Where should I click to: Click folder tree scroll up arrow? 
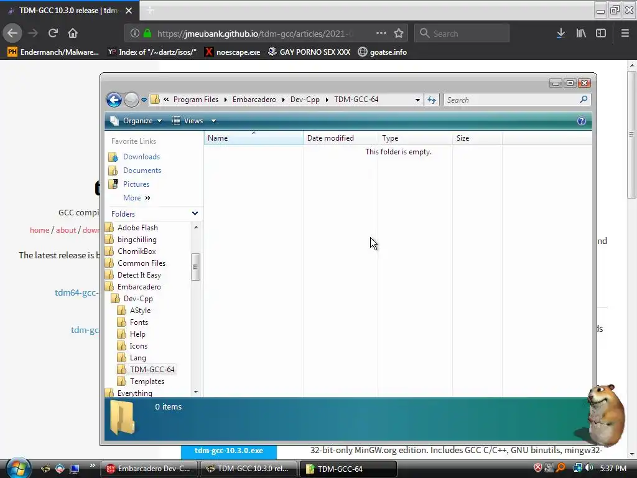(x=196, y=227)
